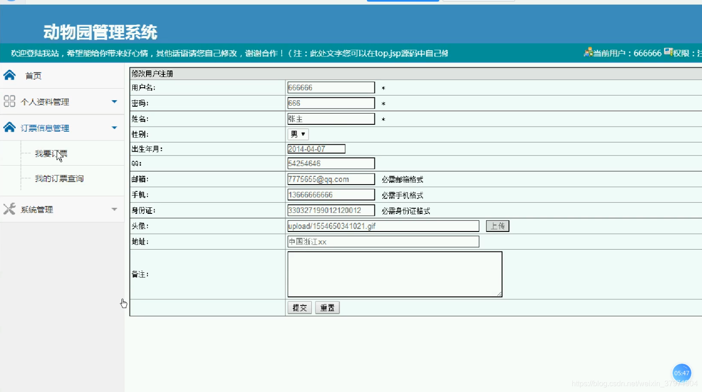Focus the 出生年月 date field
This screenshot has height=392, width=702.
coord(316,149)
